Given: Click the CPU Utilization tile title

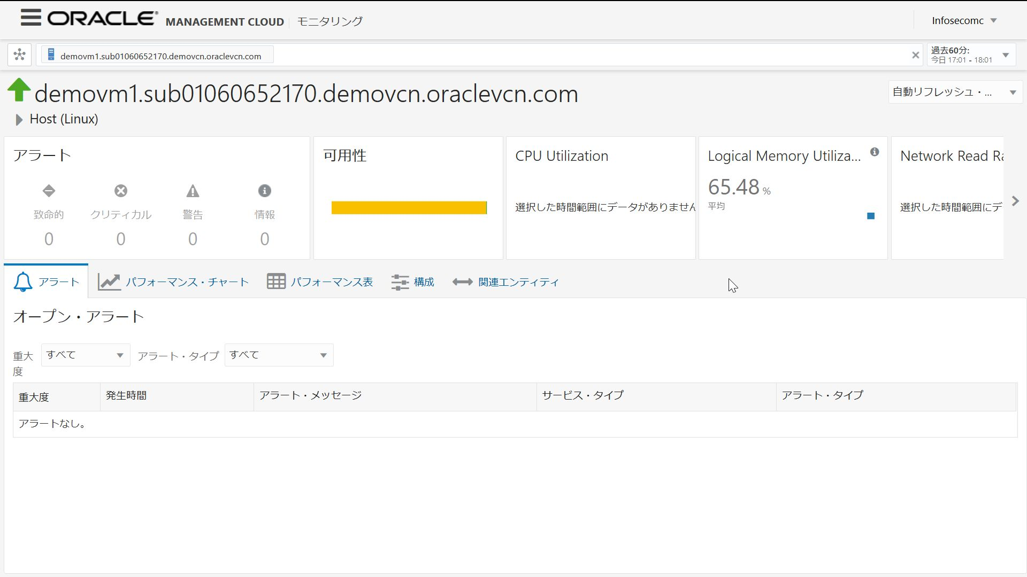Looking at the screenshot, I should (x=562, y=156).
